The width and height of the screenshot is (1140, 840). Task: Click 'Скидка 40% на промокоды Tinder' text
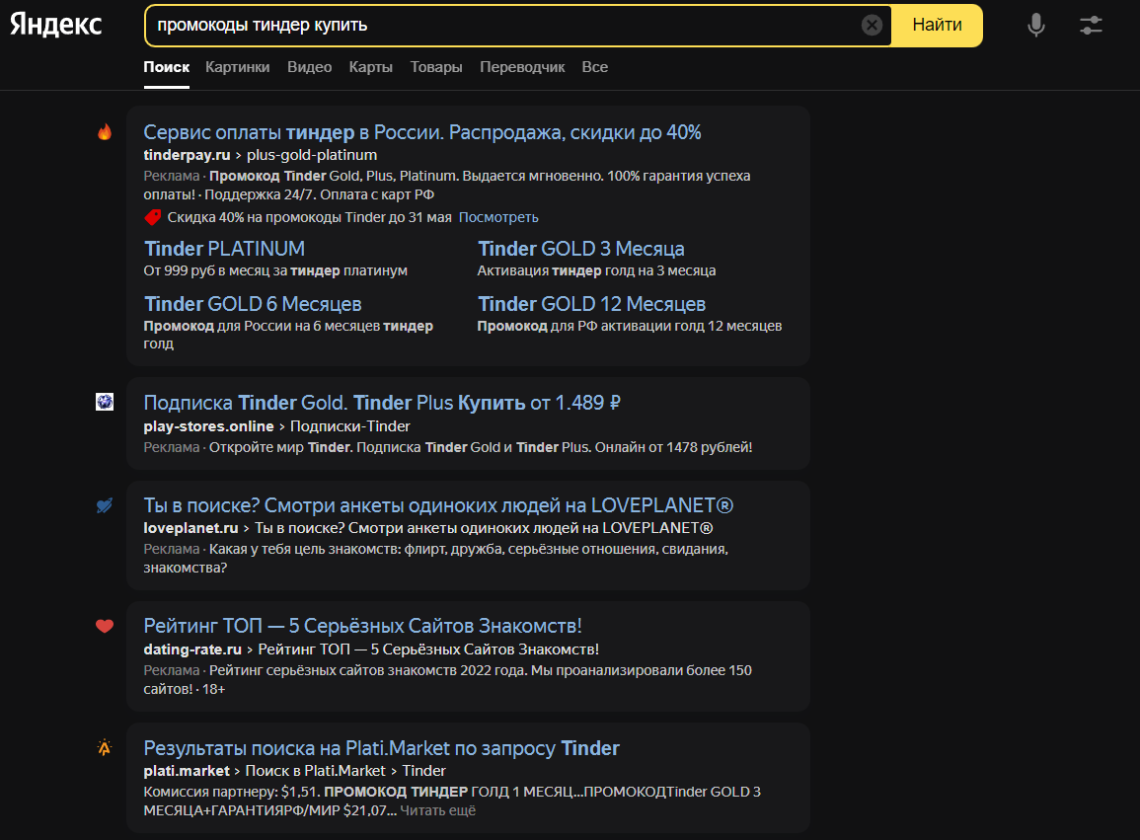coord(310,217)
